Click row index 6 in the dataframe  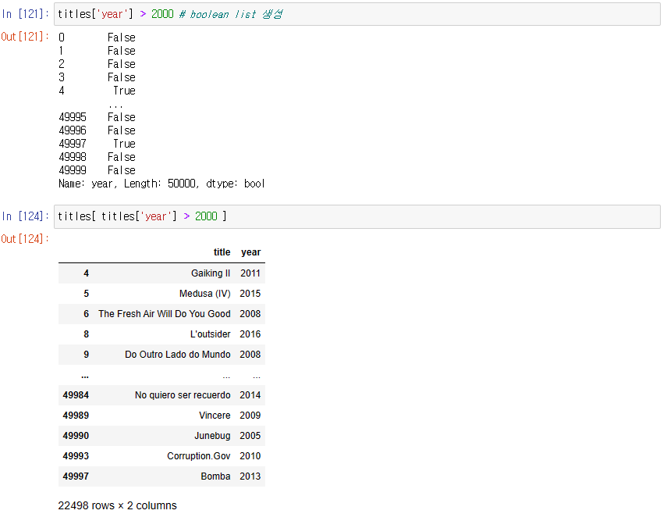[x=87, y=314]
